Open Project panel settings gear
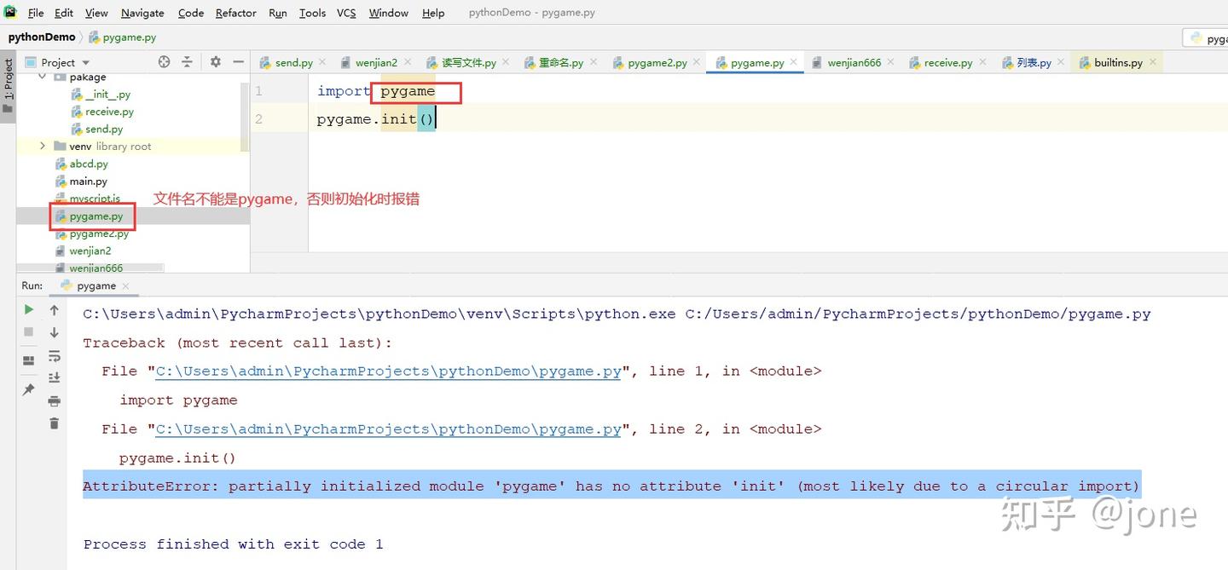1228x570 pixels. click(216, 61)
